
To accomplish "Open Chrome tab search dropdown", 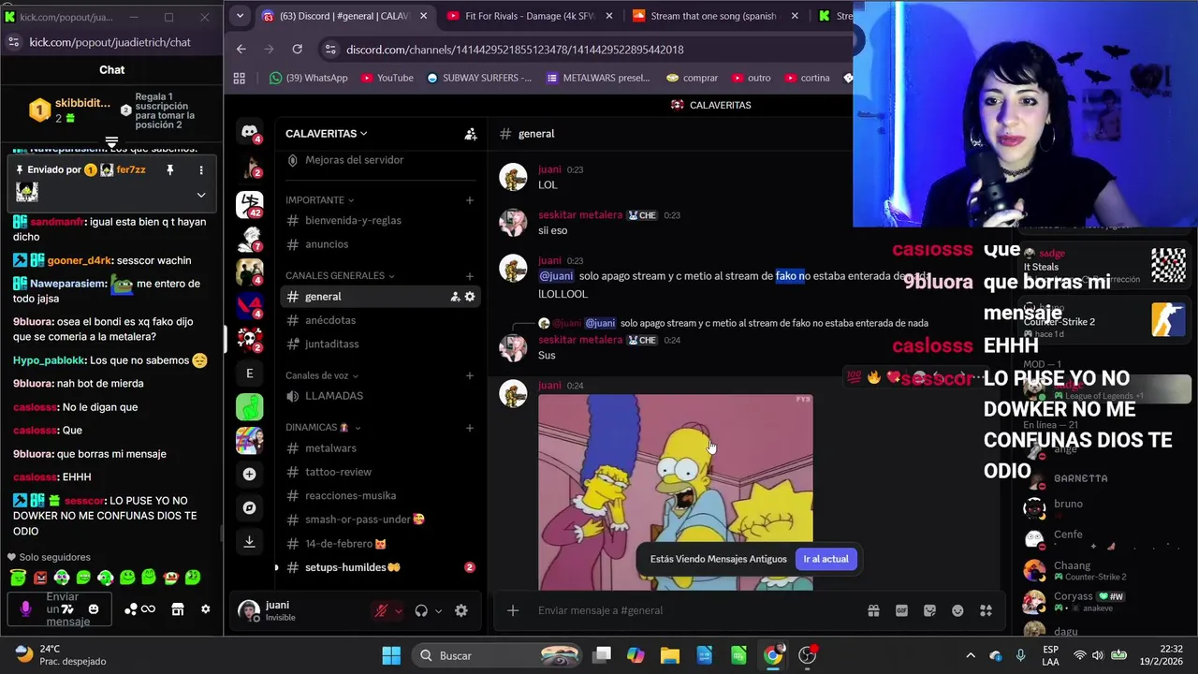I will [x=240, y=16].
